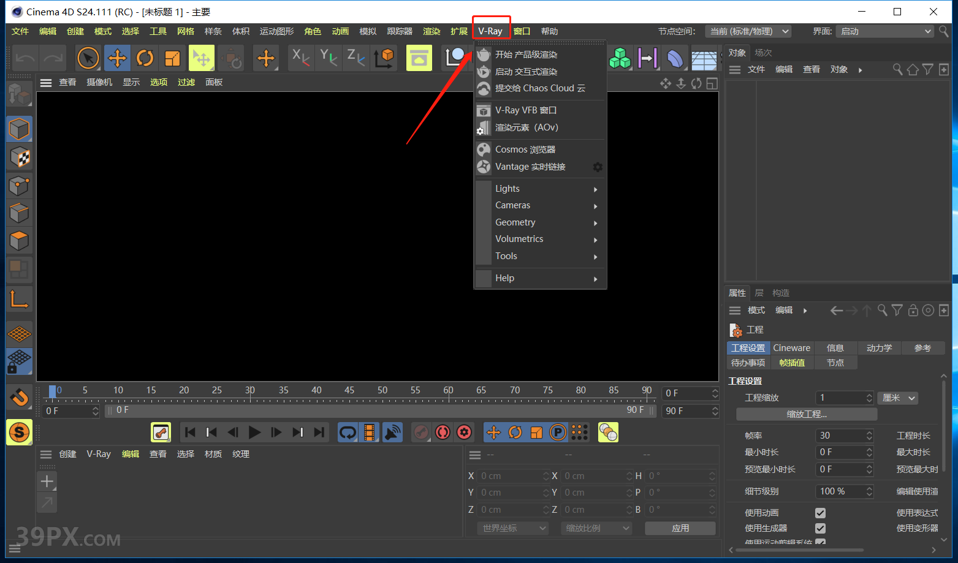Image resolution: width=958 pixels, height=563 pixels.
Task: Click the sound playback speaker icon
Action: (x=392, y=433)
